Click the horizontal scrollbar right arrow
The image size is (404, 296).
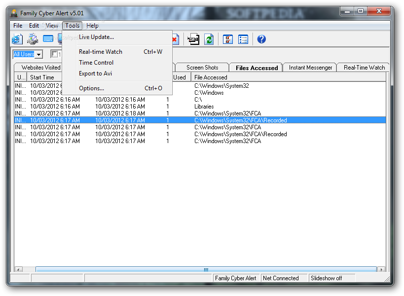[381, 269]
